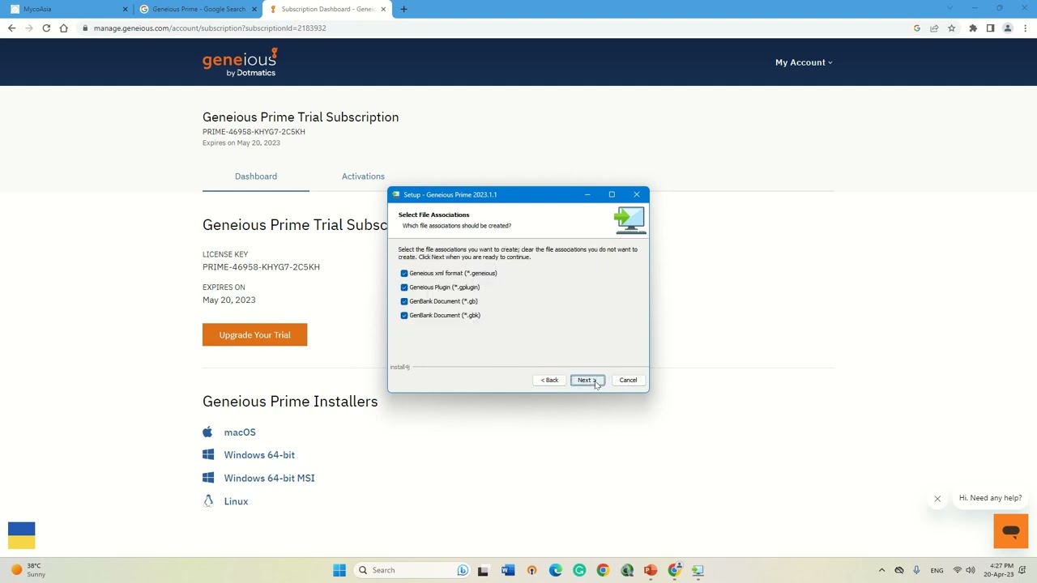Viewport: 1037px width, 583px height.
Task: Open the macOS installer link
Action: (x=240, y=432)
